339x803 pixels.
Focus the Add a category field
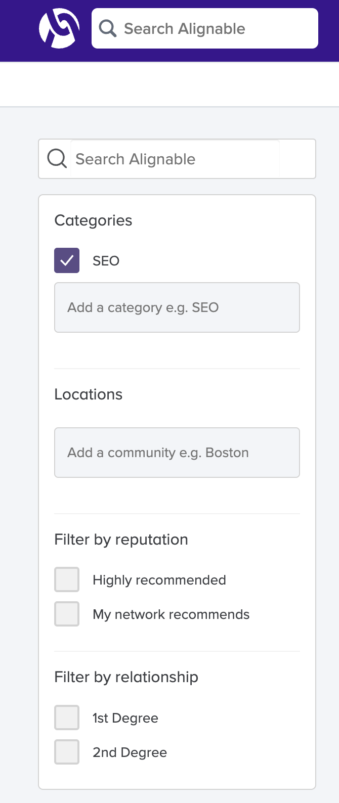click(177, 307)
